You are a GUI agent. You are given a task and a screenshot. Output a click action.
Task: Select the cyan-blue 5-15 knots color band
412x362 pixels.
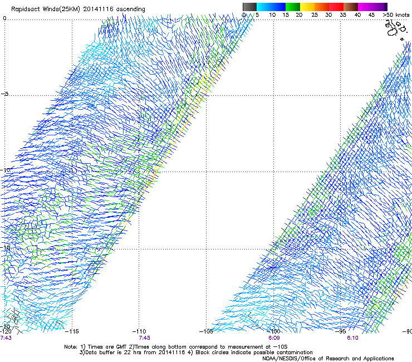pos(271,7)
